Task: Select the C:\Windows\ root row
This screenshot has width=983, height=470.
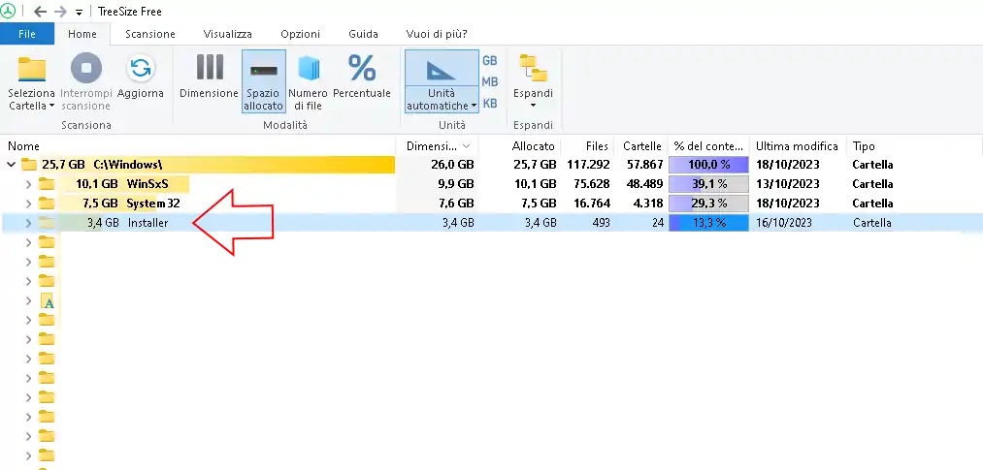Action: [491, 165]
